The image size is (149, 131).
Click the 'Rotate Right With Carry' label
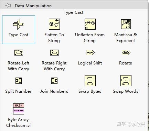[x=54, y=66]
